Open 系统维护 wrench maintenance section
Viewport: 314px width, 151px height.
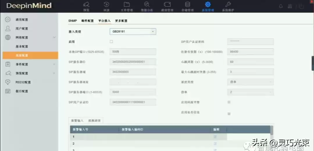228,6
